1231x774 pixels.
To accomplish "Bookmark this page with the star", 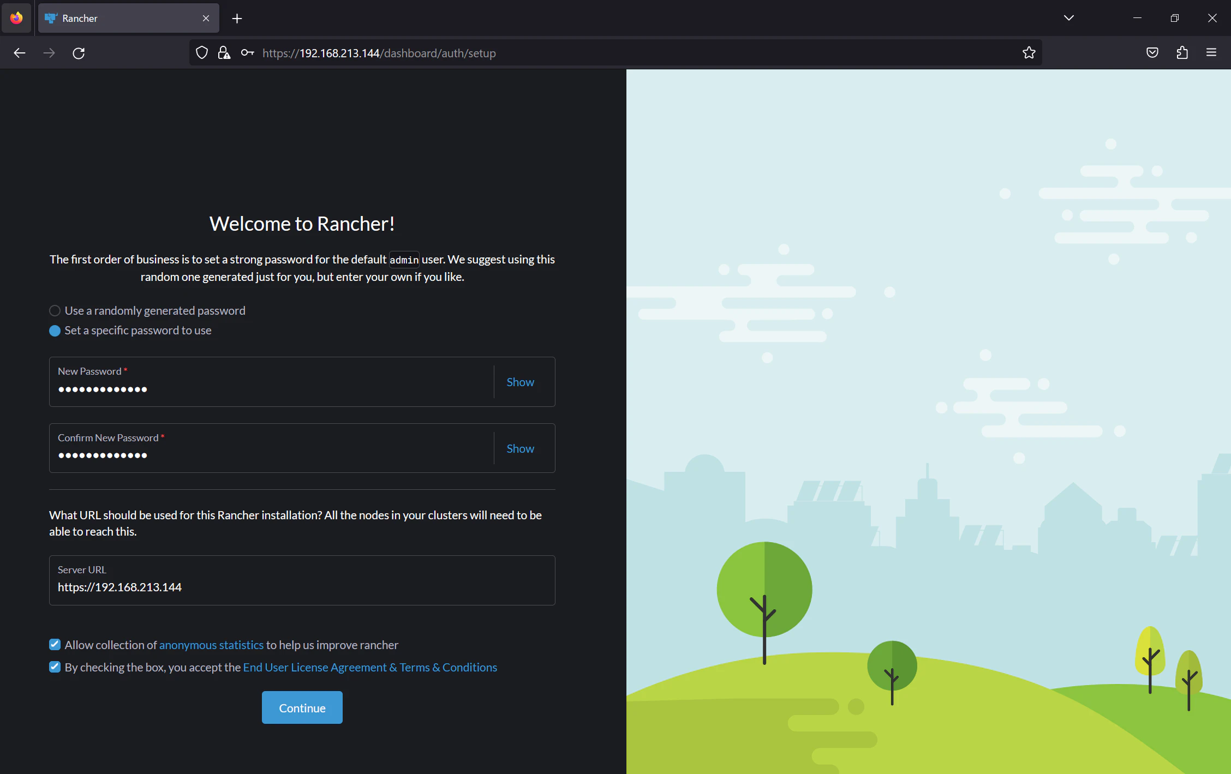I will coord(1029,53).
